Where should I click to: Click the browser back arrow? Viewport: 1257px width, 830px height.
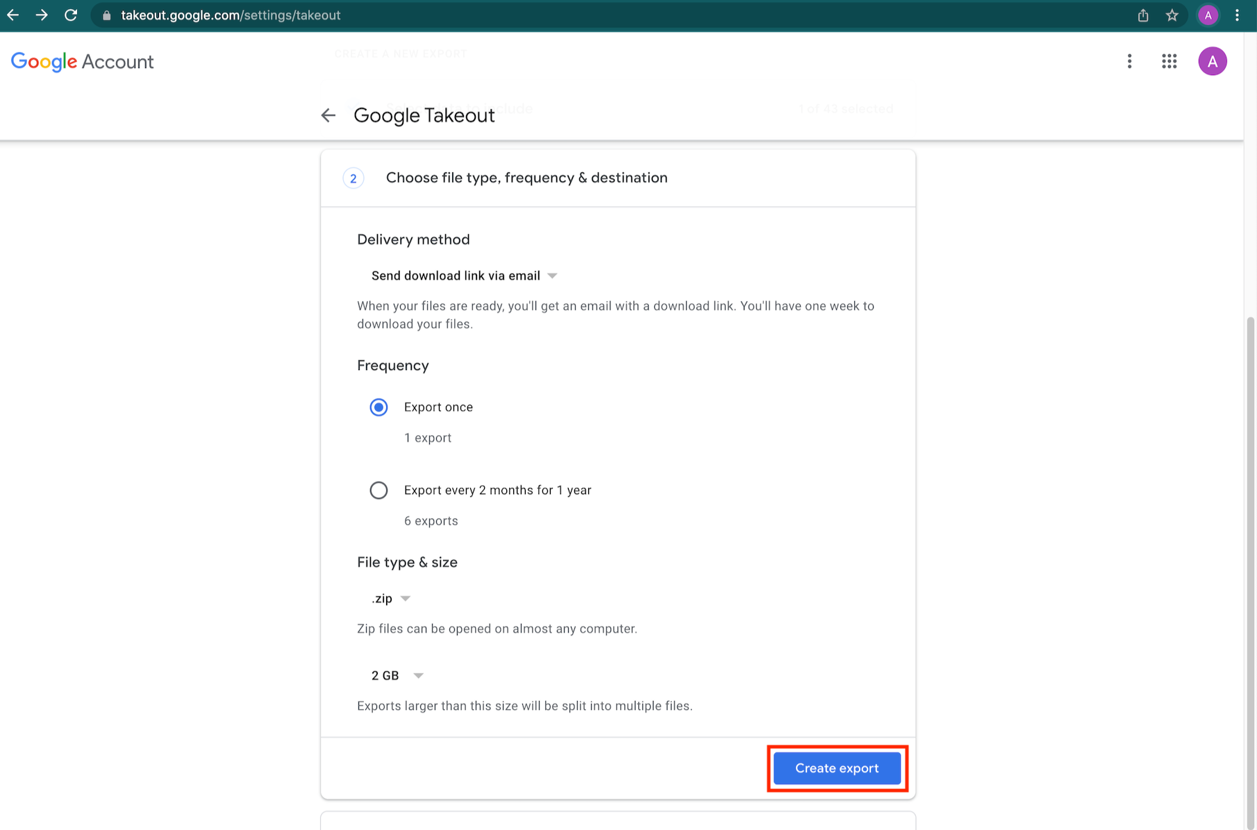(13, 15)
